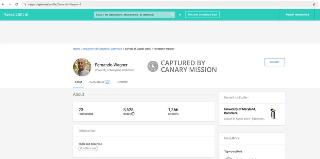The image size is (320, 159).
Task: Open the Network tab
Action: (x=122, y=82)
